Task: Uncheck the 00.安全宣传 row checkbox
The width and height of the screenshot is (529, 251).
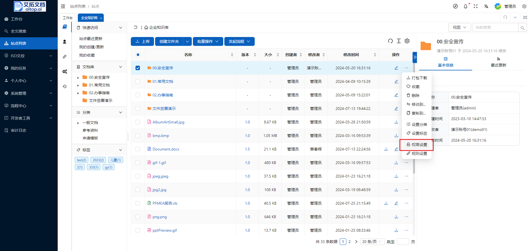Action: 138,68
